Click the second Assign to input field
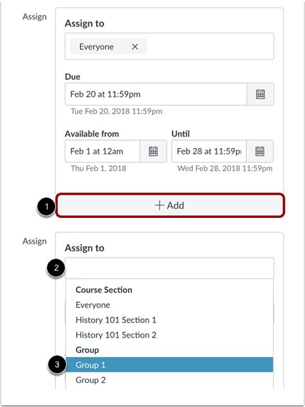Image resolution: width=305 pixels, height=407 pixels. [x=169, y=268]
